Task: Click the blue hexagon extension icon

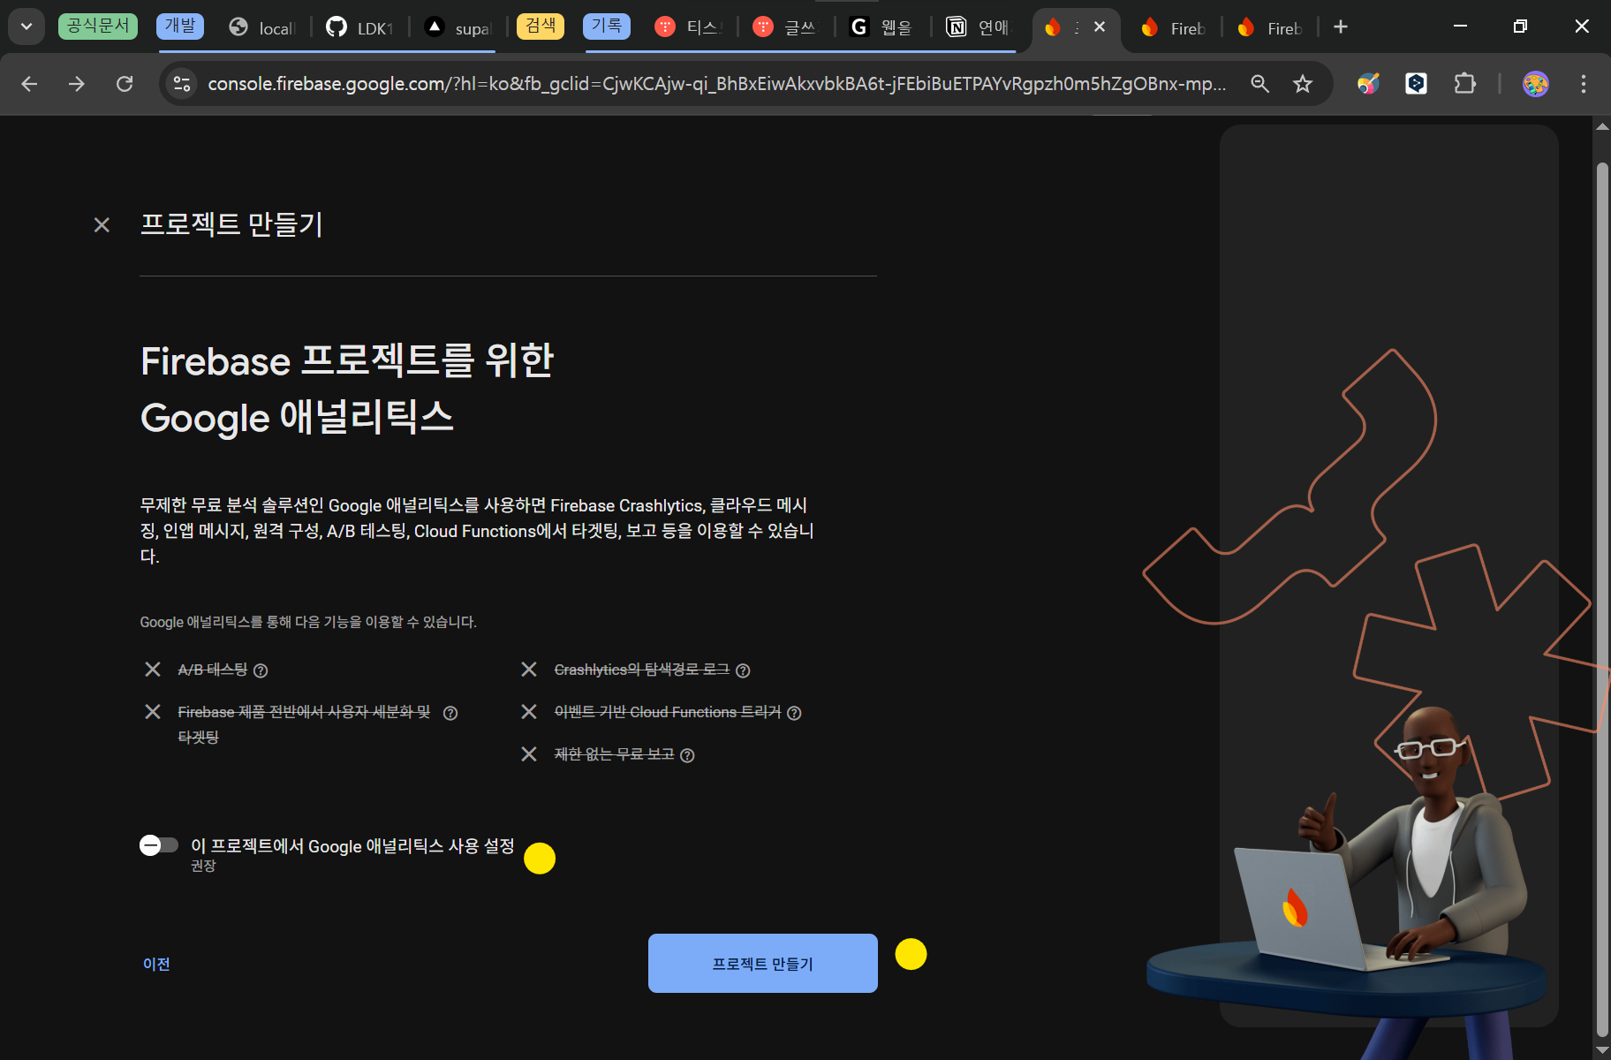Action: pos(1416,84)
